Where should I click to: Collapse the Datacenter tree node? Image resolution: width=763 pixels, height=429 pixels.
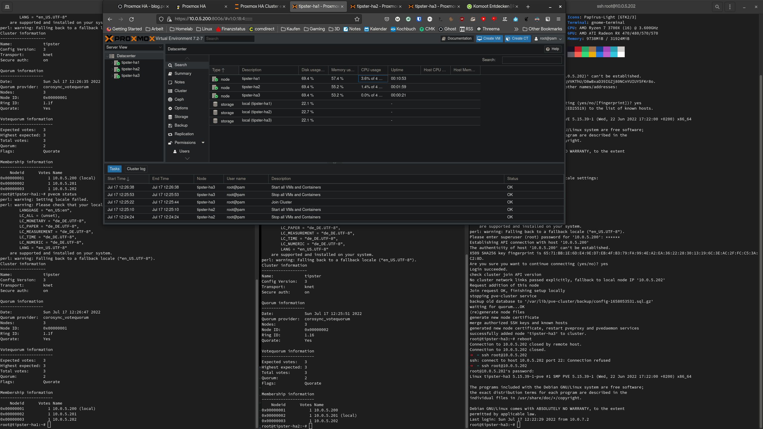coord(107,56)
